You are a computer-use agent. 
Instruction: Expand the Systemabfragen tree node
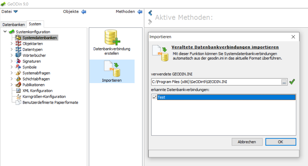(12, 73)
